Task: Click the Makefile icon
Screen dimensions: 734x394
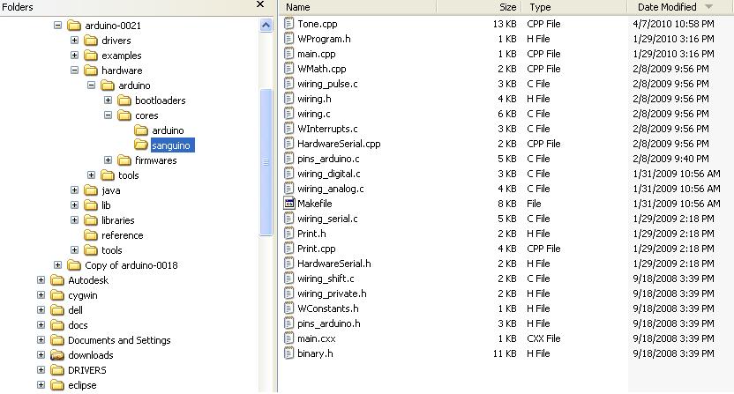Action: point(288,203)
